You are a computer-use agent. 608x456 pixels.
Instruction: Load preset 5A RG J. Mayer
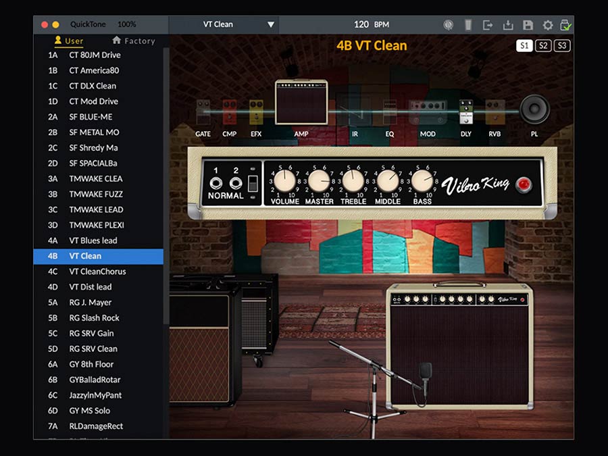click(91, 303)
